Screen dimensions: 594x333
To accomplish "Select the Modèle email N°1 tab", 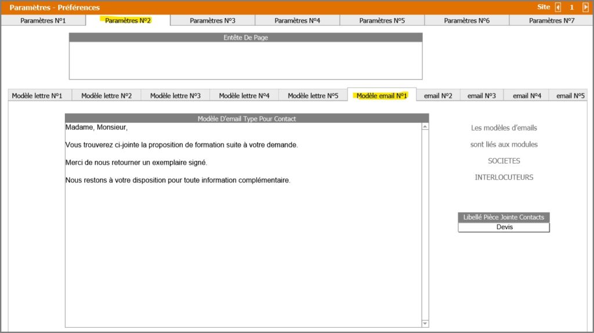I will point(382,96).
